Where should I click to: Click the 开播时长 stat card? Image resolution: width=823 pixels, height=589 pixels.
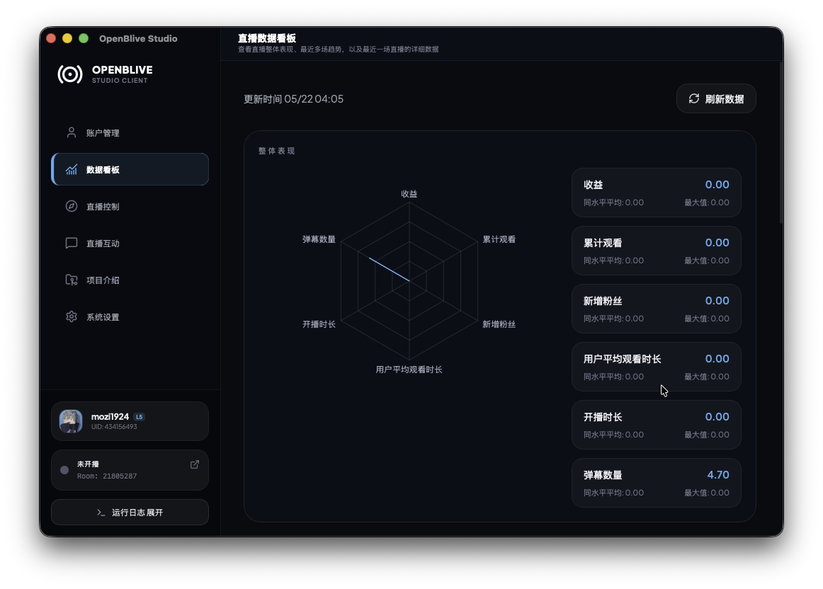(x=656, y=425)
